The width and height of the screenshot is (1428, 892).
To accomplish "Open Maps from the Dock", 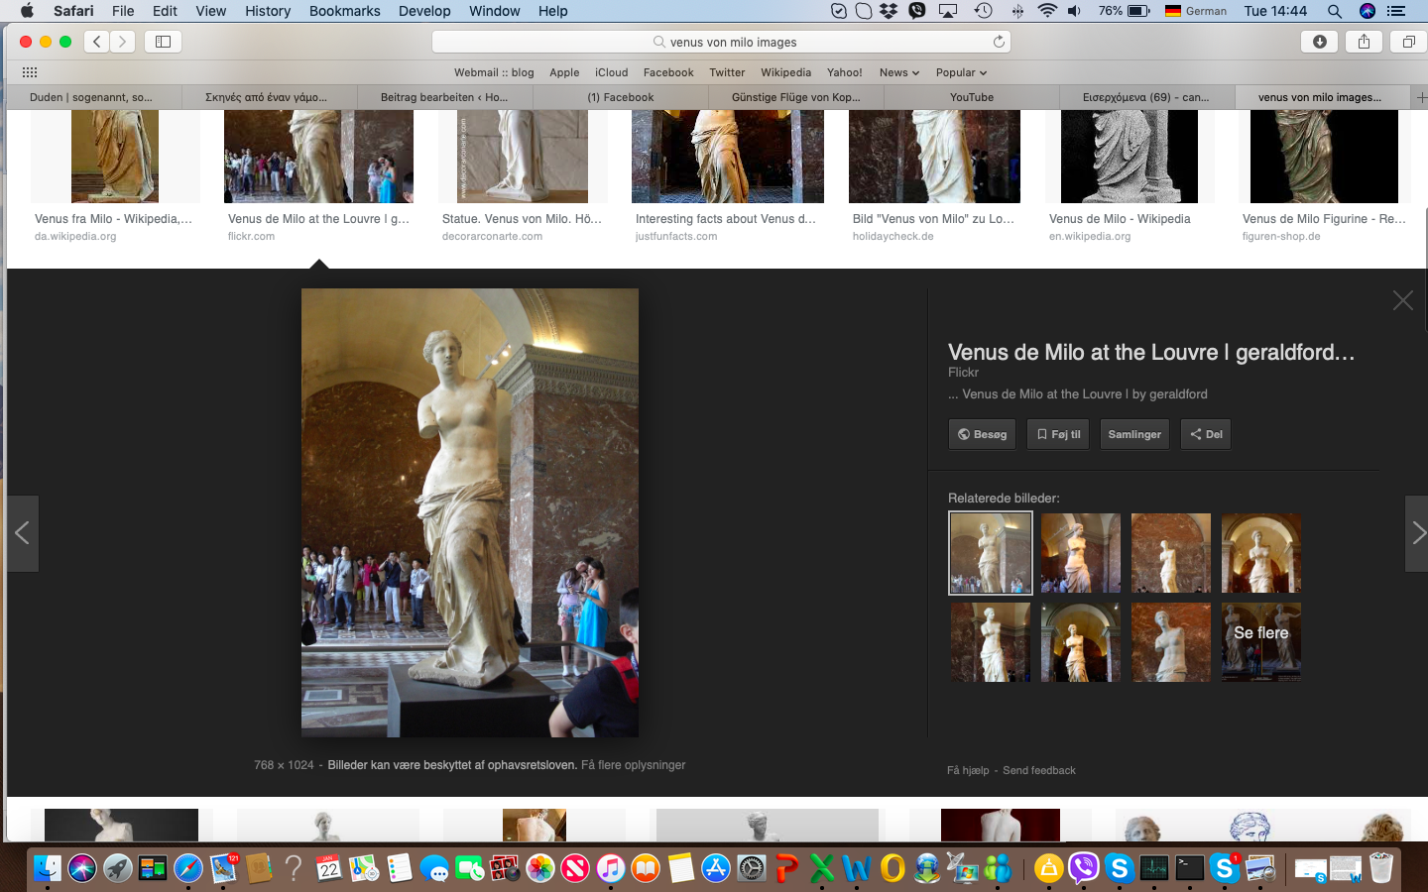I will click(364, 868).
